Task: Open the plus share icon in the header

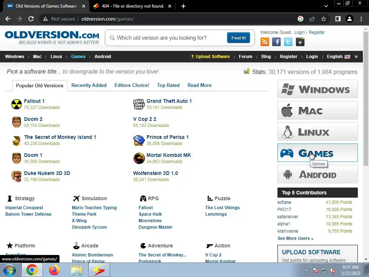Action: [x=300, y=42]
